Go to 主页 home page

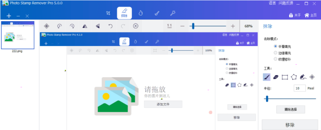click(311, 15)
